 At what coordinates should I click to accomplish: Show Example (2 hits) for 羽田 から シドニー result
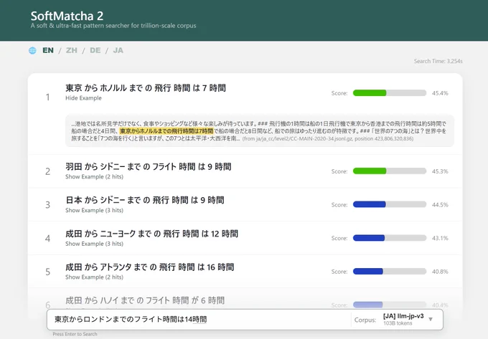pyautogui.click(x=94, y=176)
